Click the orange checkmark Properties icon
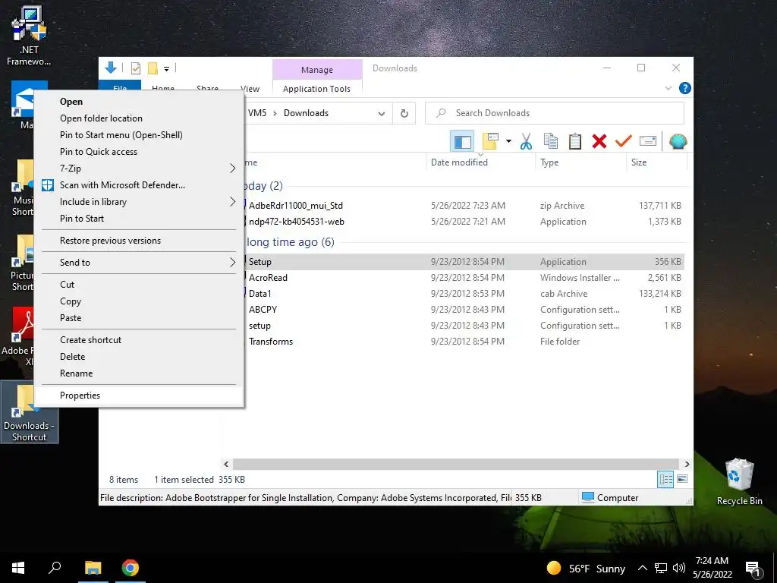 click(623, 141)
